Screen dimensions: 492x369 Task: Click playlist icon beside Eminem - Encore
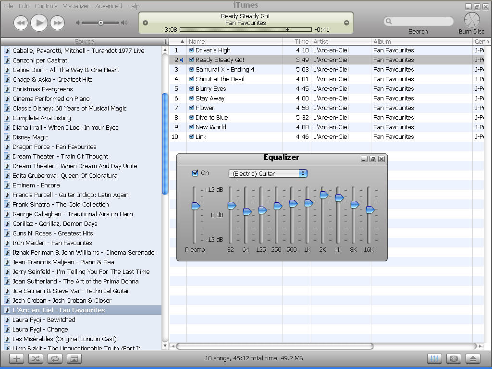coord(7,185)
